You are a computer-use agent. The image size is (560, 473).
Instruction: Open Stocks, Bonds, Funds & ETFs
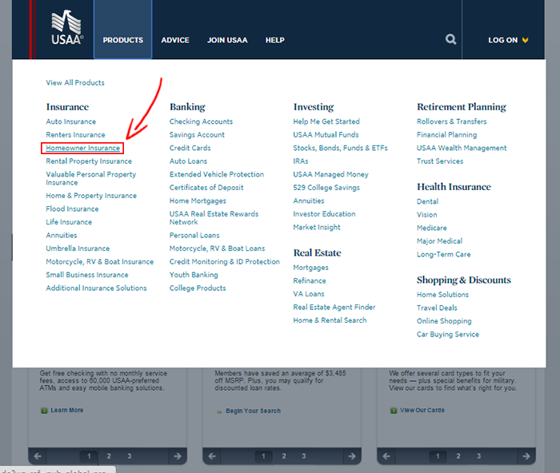coord(340,148)
